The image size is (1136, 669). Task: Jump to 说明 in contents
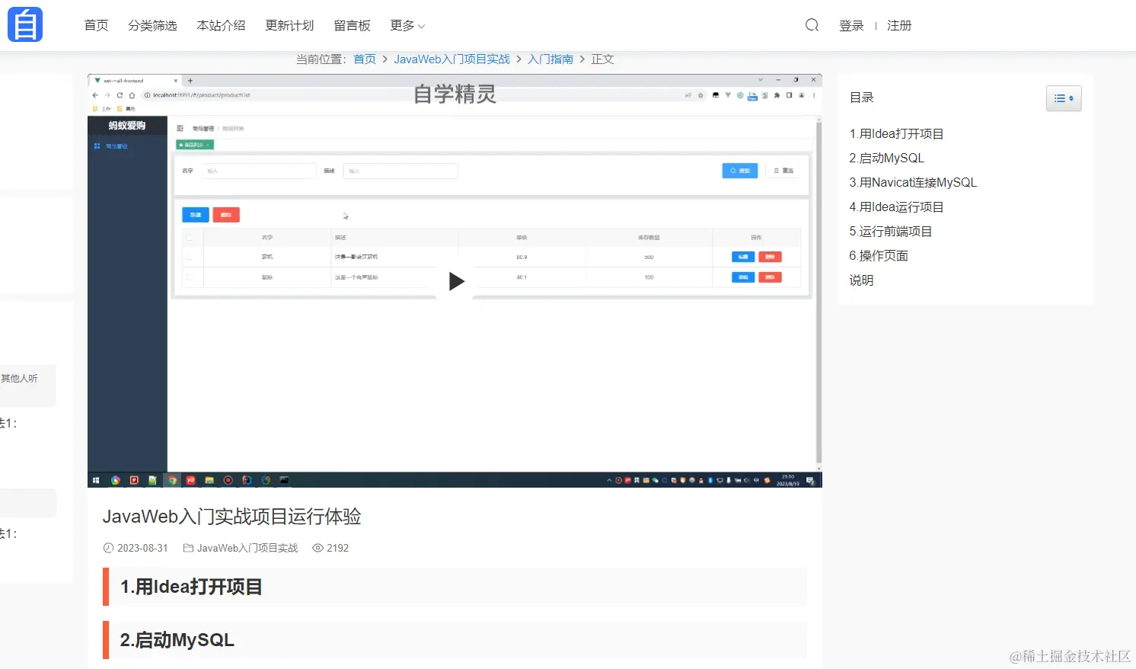(x=861, y=280)
